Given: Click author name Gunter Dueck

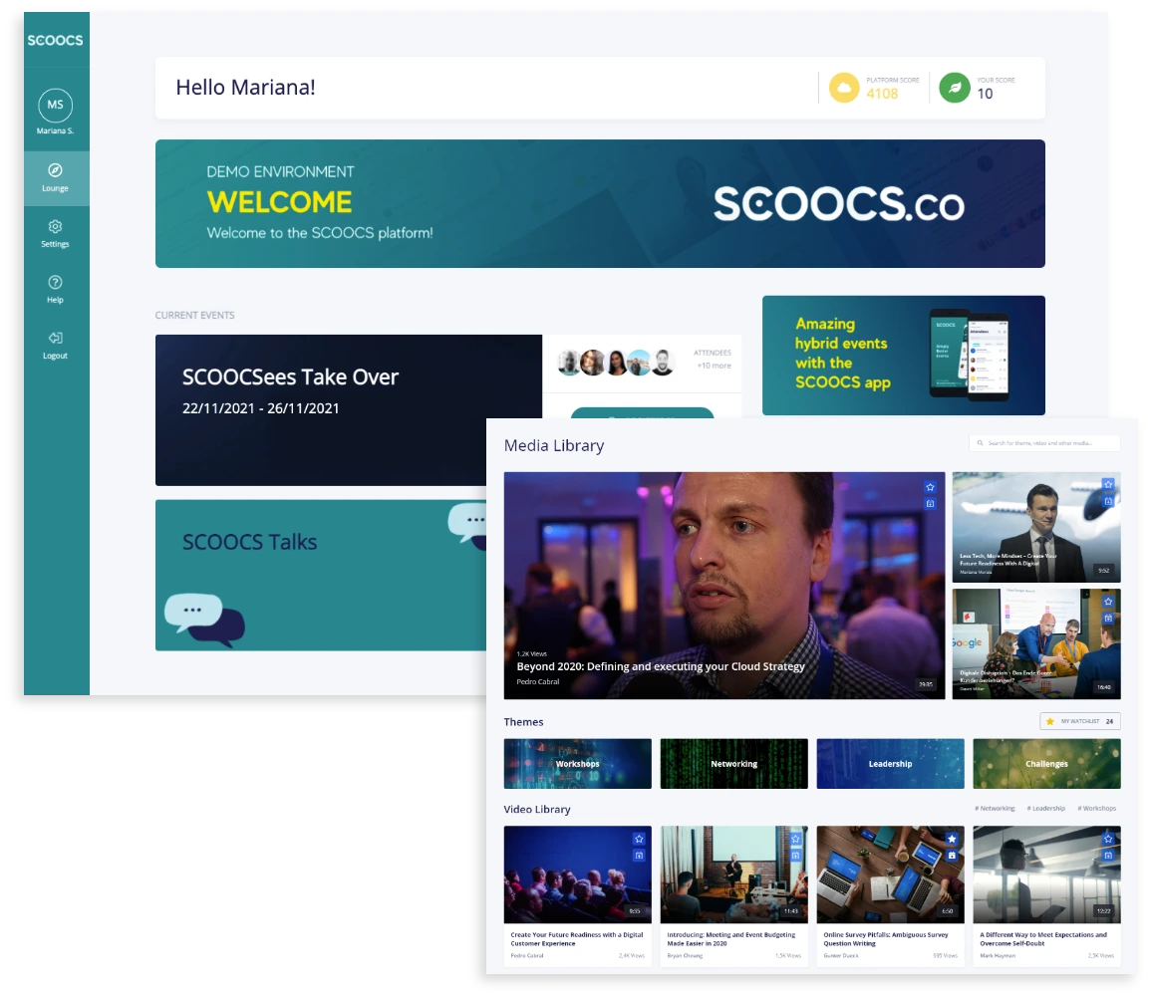Looking at the screenshot, I should coord(840,955).
